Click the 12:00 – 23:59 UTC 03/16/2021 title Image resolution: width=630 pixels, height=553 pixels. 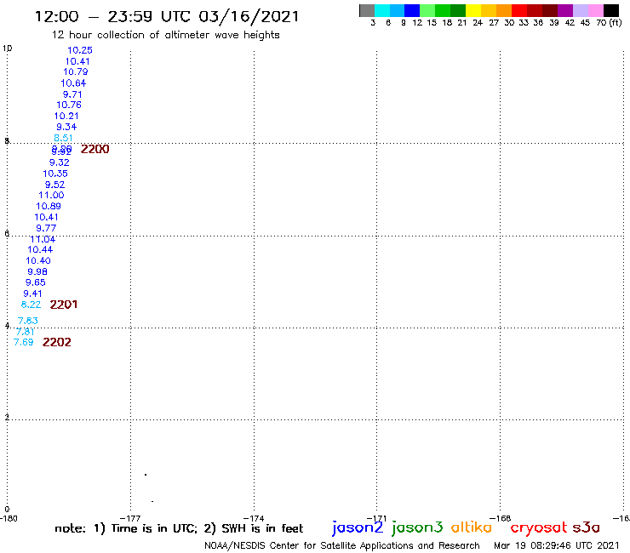point(167,16)
